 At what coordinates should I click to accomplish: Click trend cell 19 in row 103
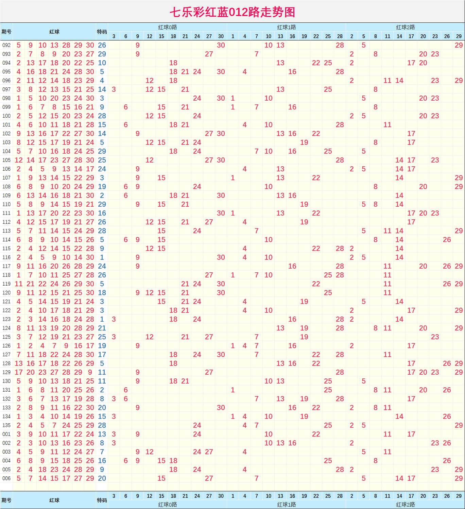point(304,142)
